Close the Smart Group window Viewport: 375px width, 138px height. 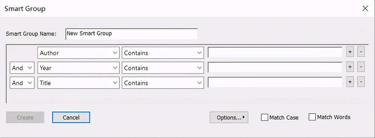pos(365,8)
